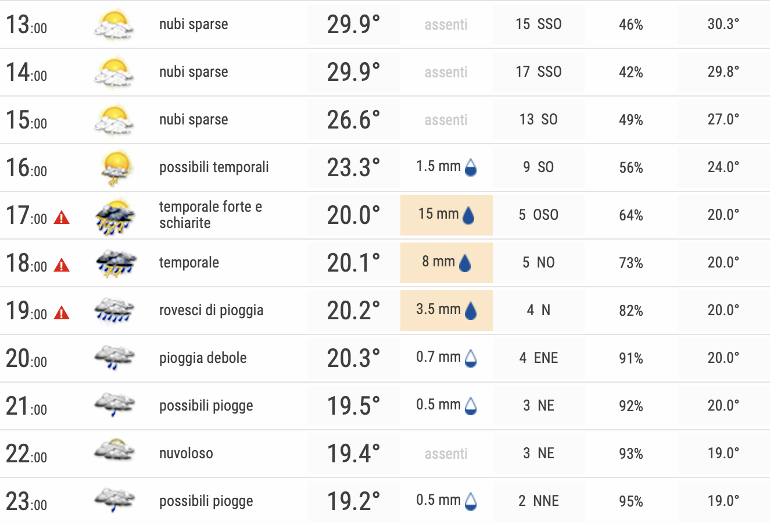Select the 14:00 hourly forecast row
Viewport: 770px width, 524px height.
[385, 72]
